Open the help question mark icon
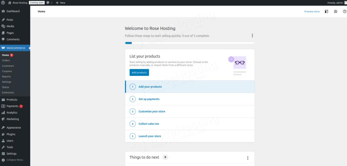 344,12
